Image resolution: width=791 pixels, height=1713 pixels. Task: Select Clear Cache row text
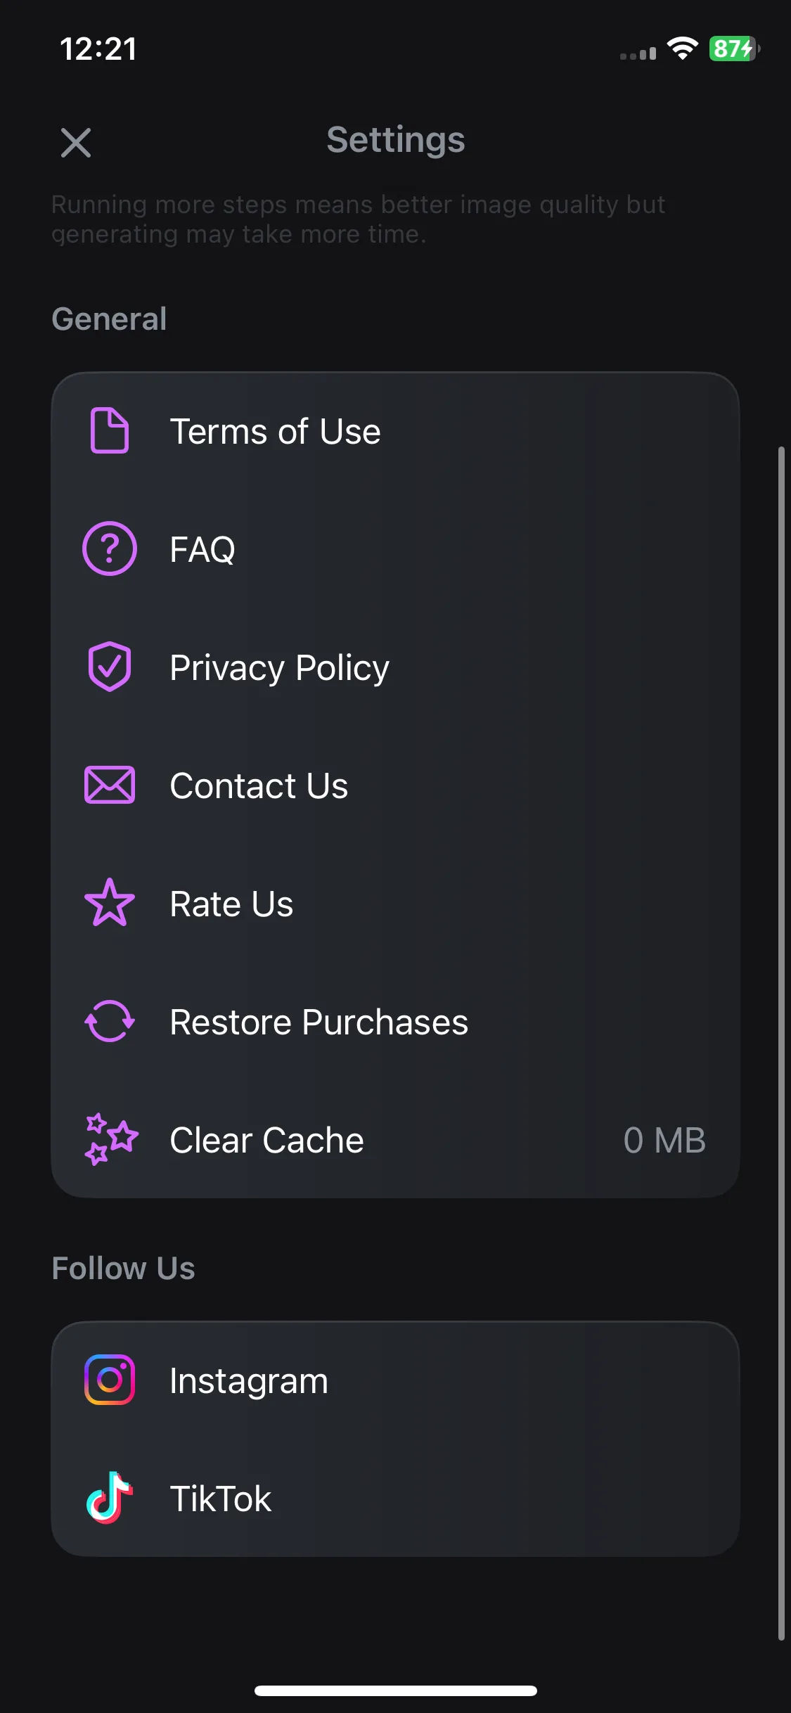pos(266,1140)
